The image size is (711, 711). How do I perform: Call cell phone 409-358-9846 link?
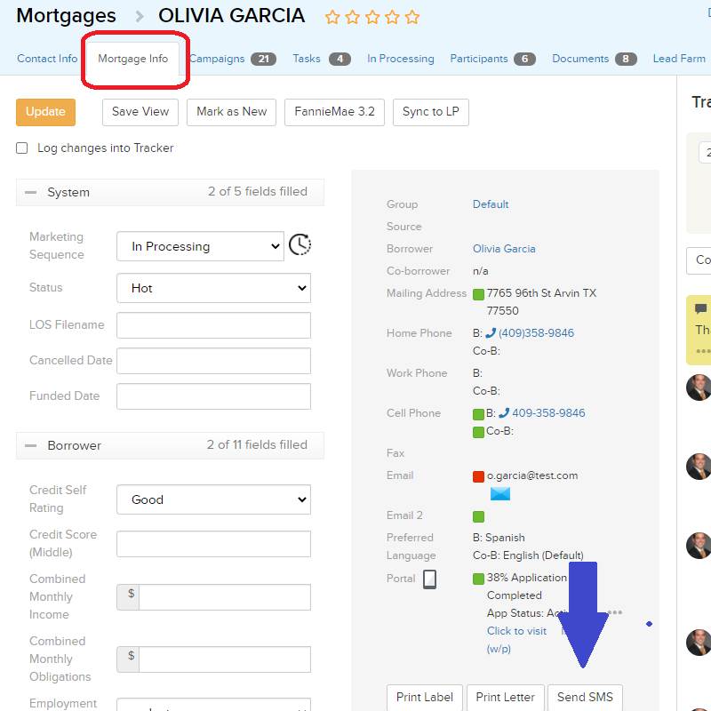click(x=548, y=413)
